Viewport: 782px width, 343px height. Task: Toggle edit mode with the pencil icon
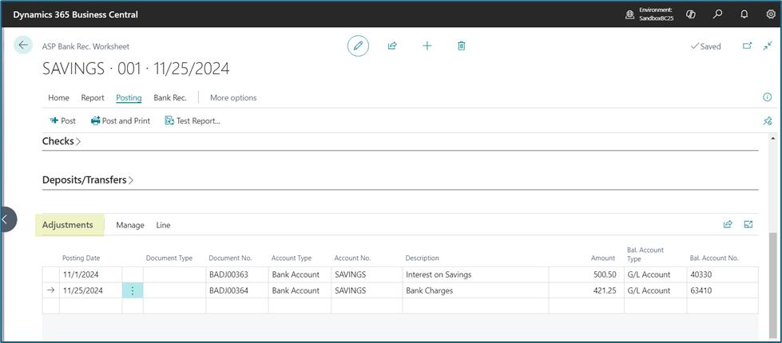(x=358, y=45)
